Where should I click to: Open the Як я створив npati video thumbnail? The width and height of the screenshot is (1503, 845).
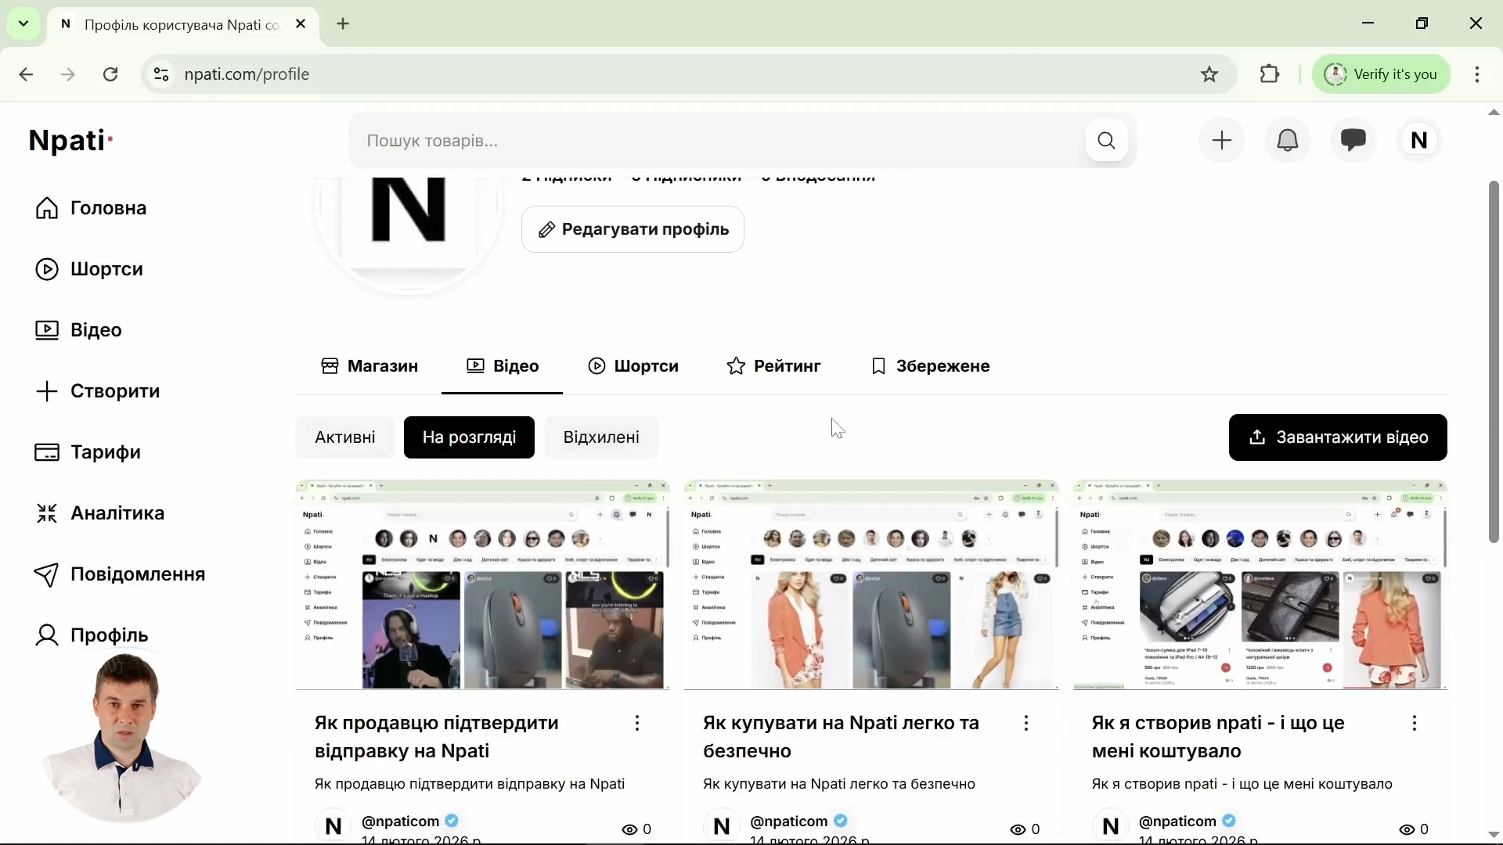tap(1260, 585)
